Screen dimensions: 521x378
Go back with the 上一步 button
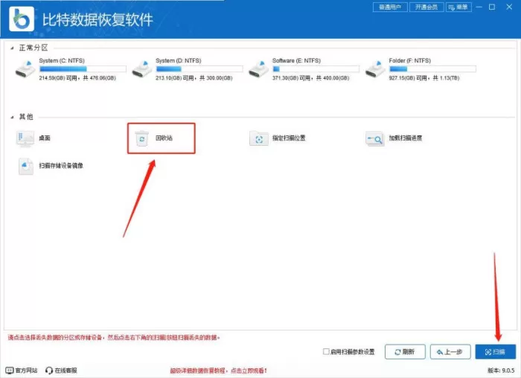pos(450,352)
